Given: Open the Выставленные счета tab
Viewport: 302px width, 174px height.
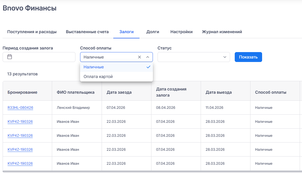Looking at the screenshot, I should (87, 32).
